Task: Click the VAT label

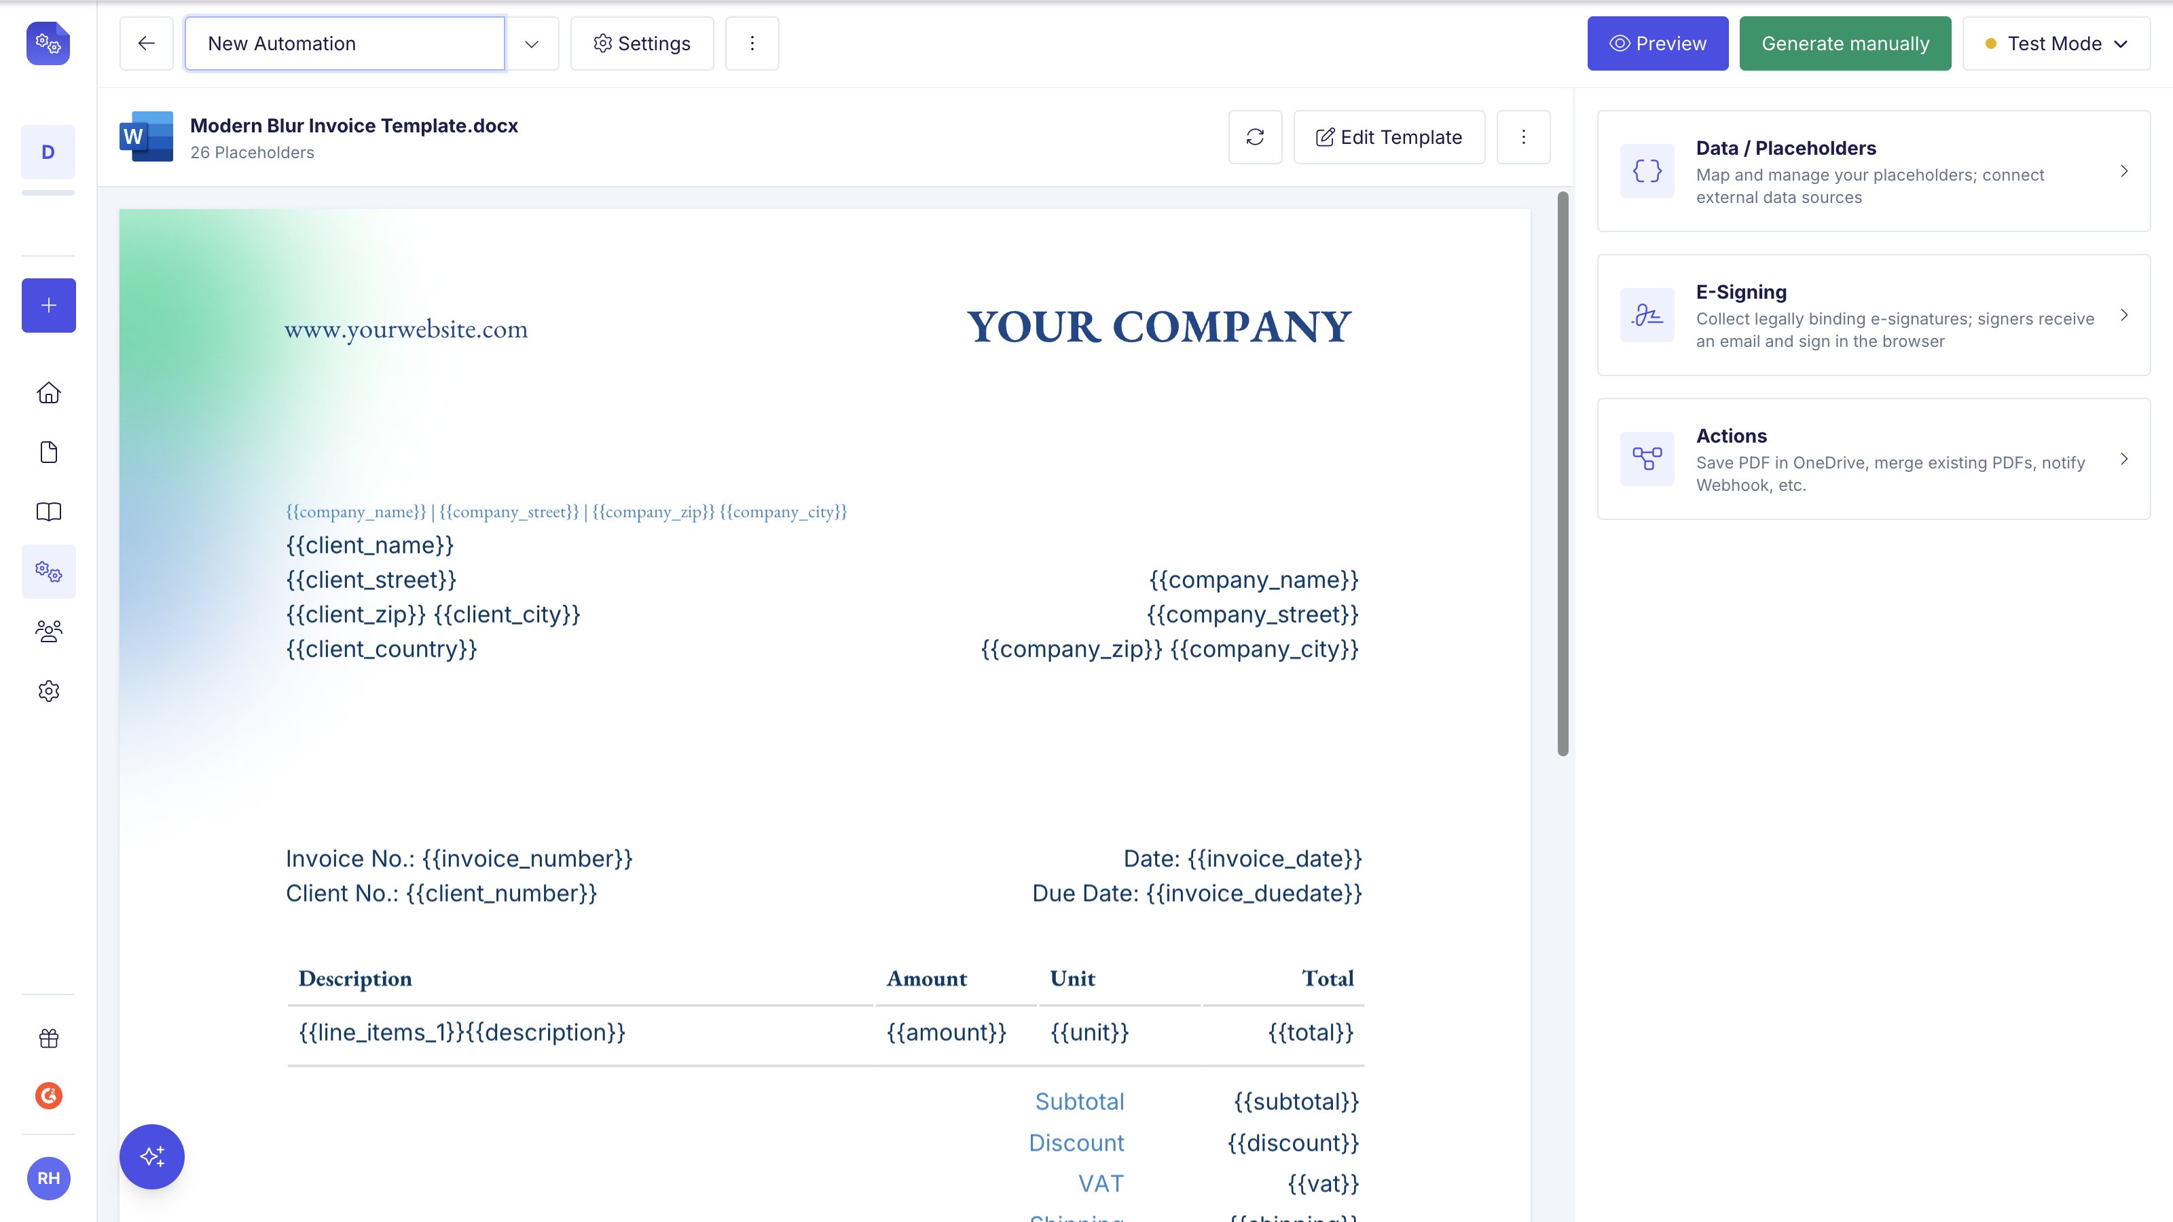Action: click(x=1101, y=1183)
